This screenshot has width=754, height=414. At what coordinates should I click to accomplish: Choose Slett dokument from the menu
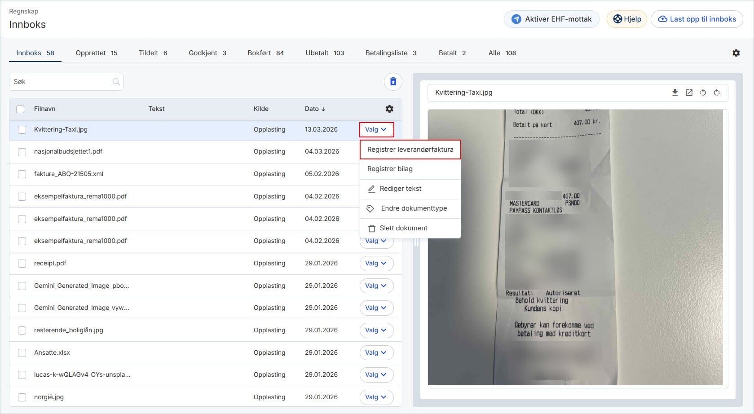[x=410, y=228]
